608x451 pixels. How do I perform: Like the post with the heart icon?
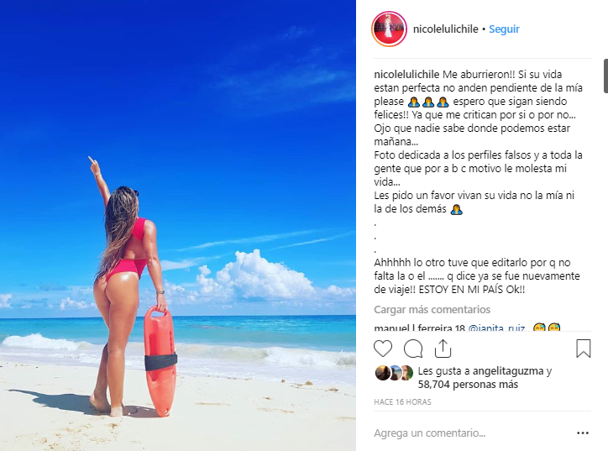383,349
